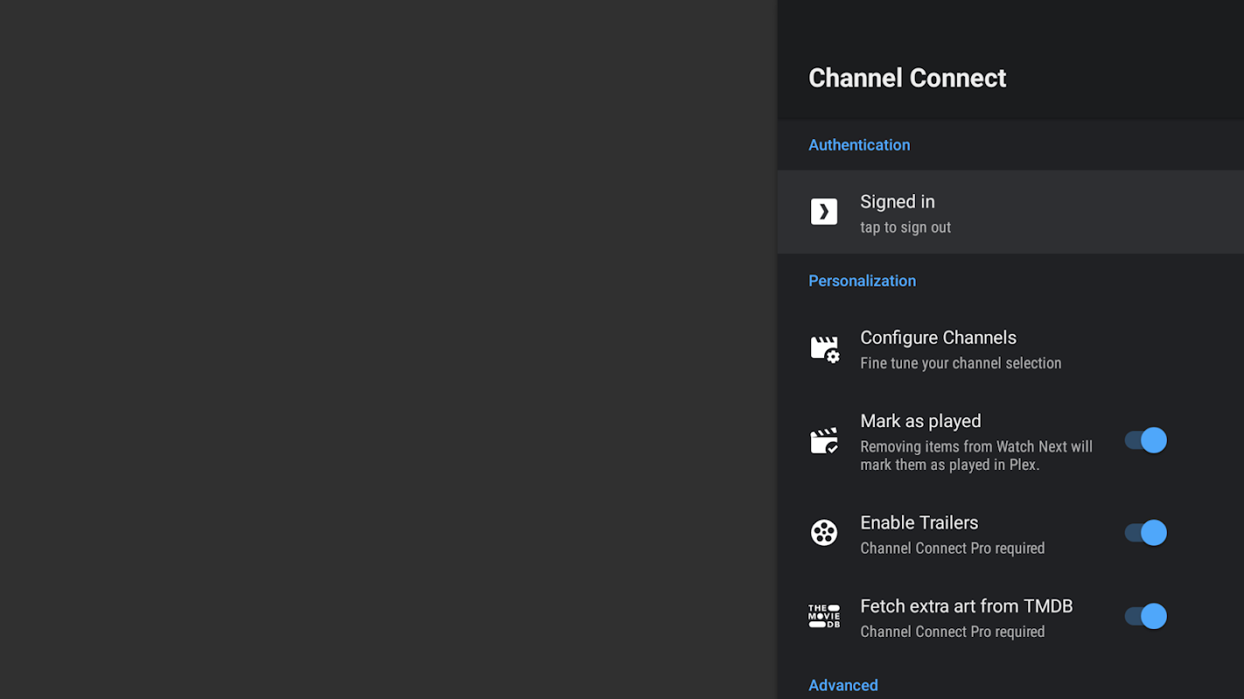Click 'tap to sign out' subtitle
The width and height of the screenshot is (1244, 699).
905,227
